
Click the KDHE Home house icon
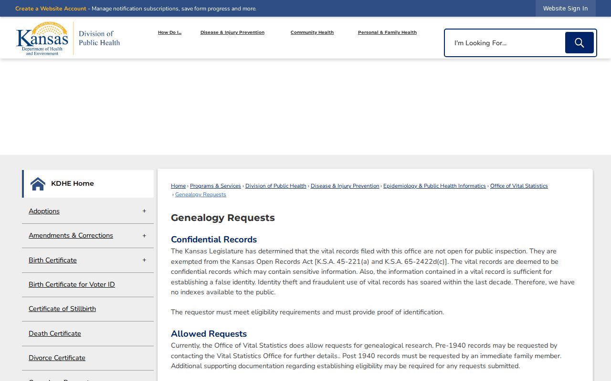coord(38,184)
